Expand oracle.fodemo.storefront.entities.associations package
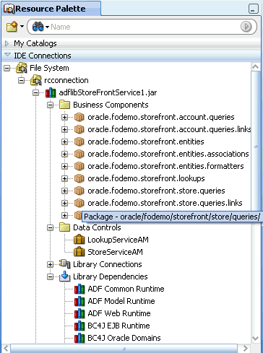The width and height of the screenshot is (263, 353). (64, 154)
